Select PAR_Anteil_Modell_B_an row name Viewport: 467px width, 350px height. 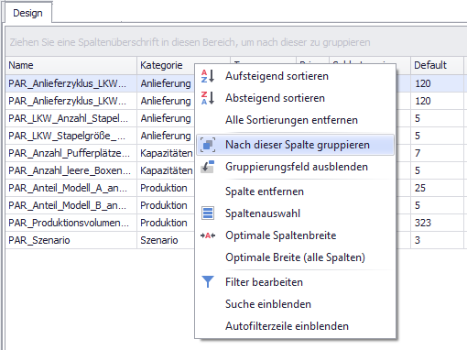click(71, 205)
